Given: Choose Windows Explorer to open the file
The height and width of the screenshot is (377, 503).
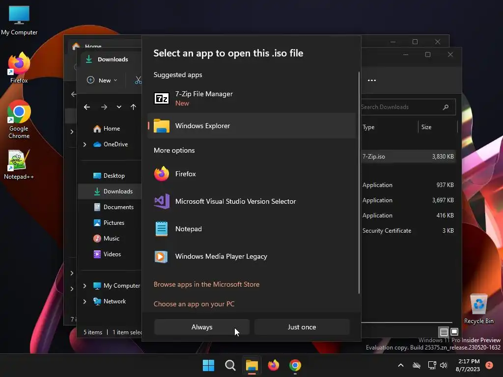Looking at the screenshot, I should click(251, 126).
